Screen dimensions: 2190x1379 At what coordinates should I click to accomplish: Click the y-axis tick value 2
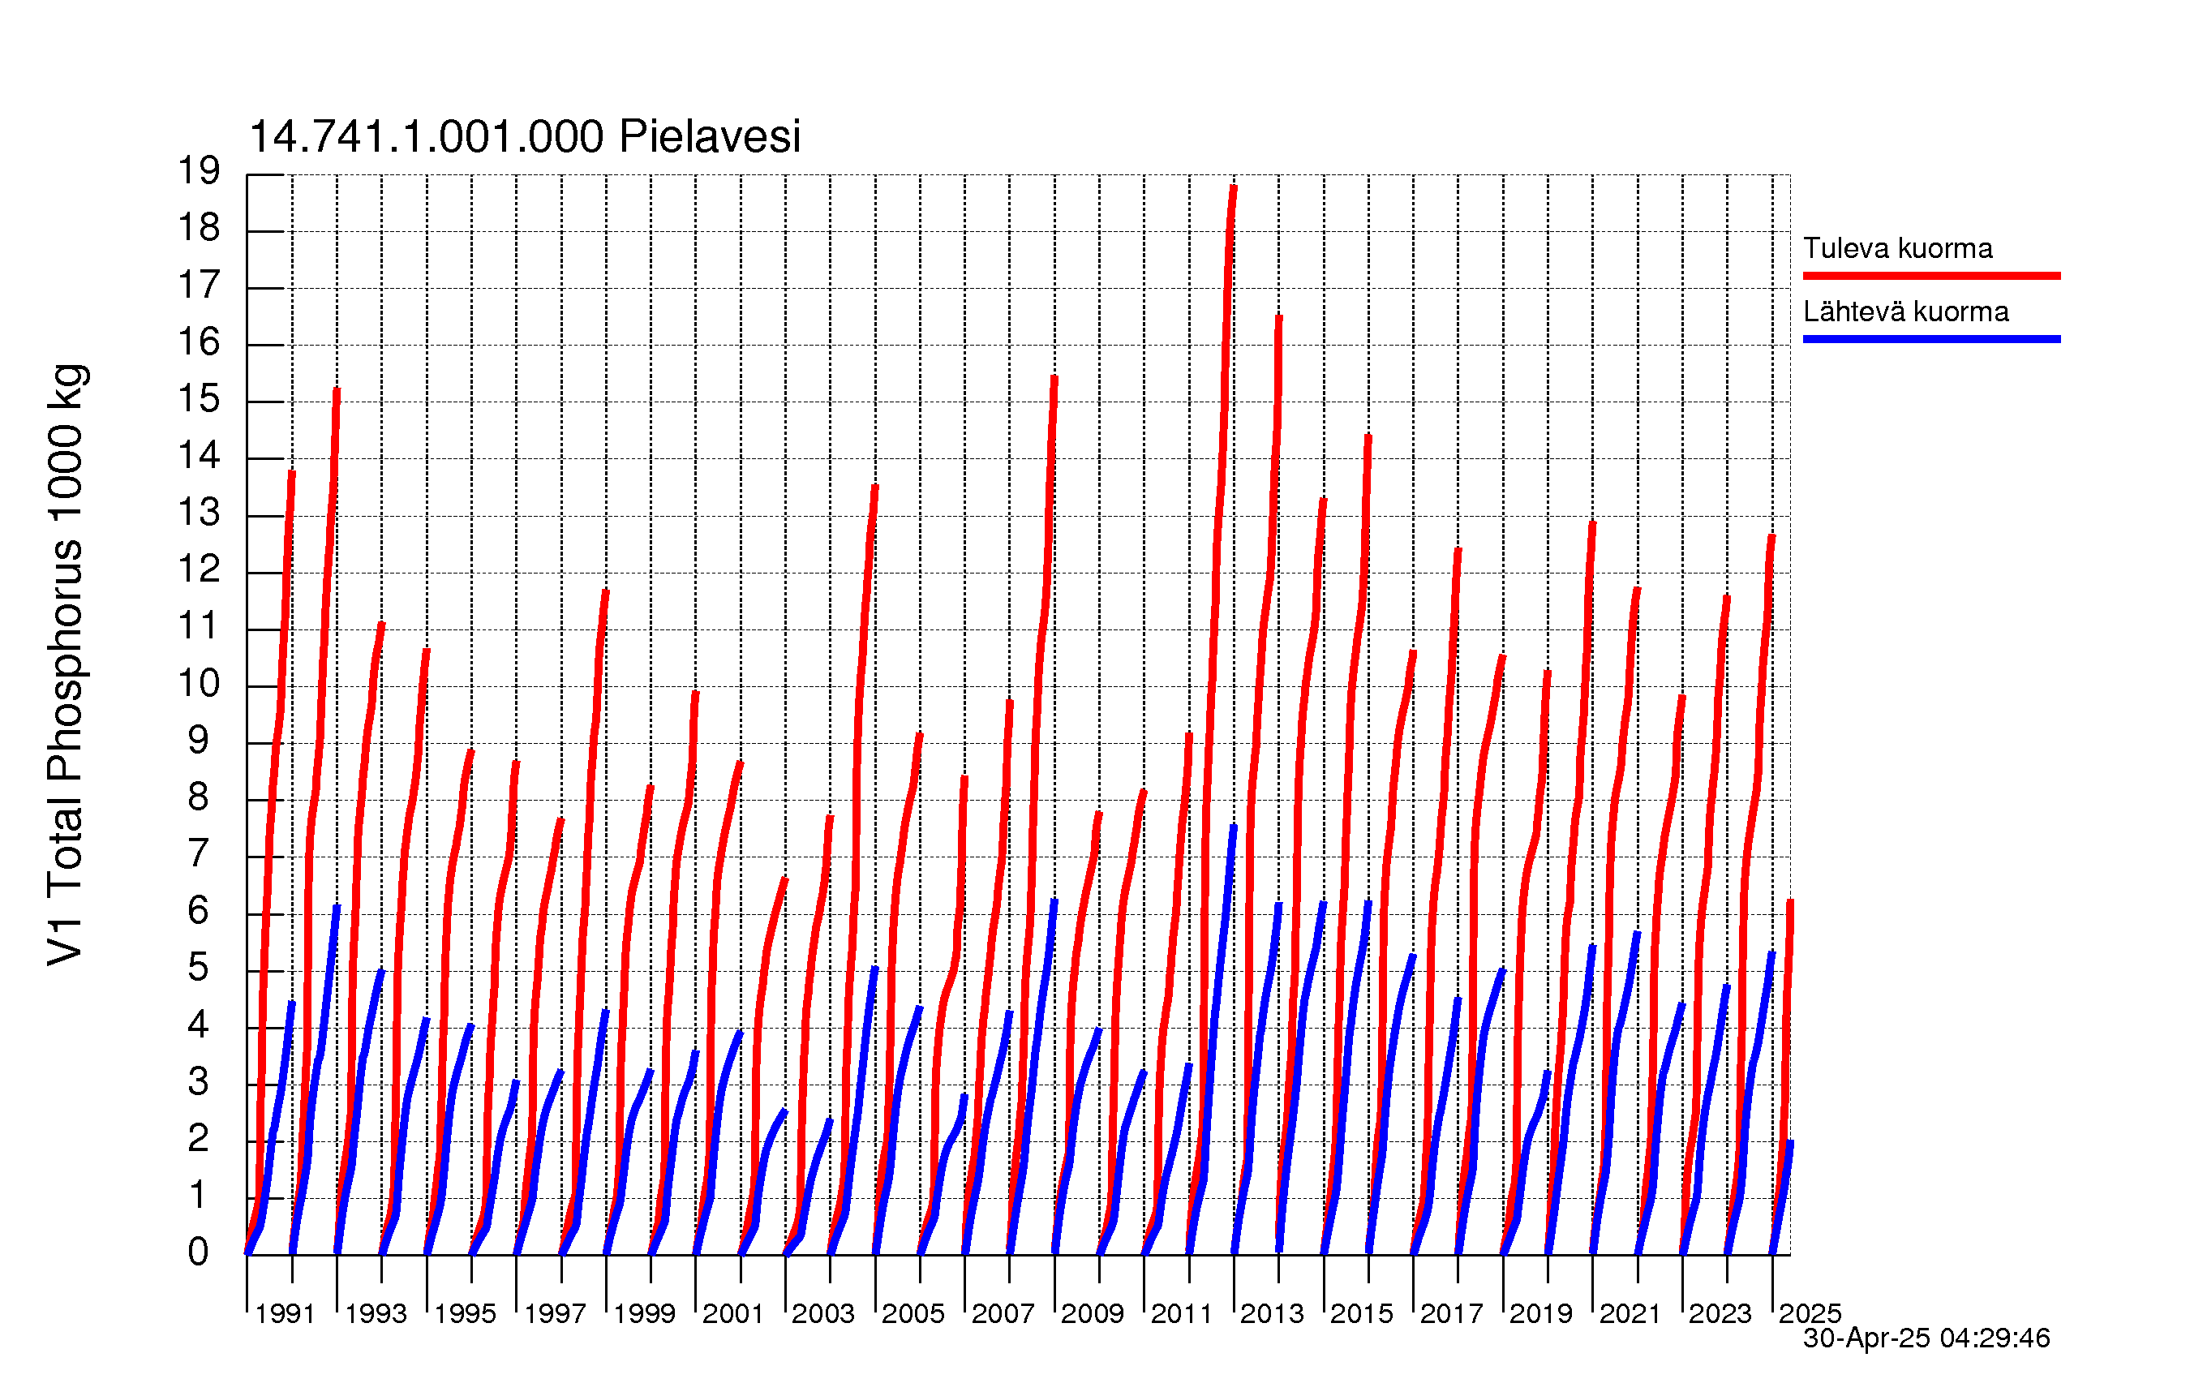(x=198, y=1139)
